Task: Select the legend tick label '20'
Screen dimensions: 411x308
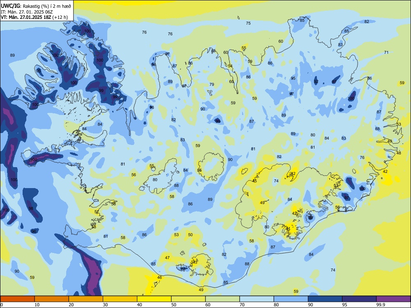Action: 71,305
